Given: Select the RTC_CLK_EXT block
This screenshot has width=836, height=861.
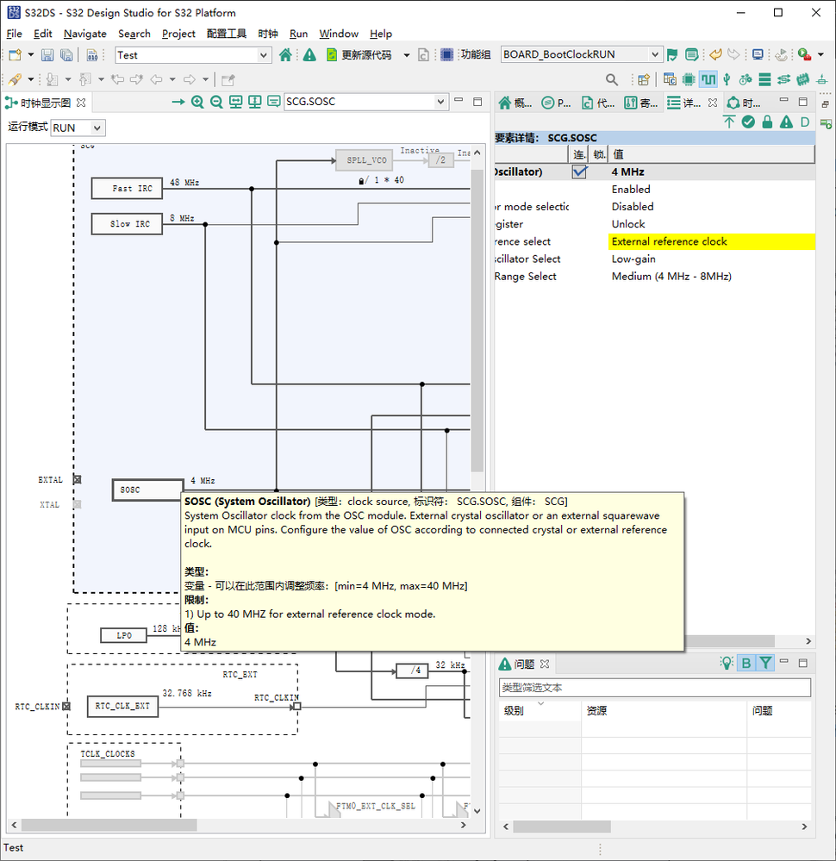Looking at the screenshot, I should pos(122,706).
